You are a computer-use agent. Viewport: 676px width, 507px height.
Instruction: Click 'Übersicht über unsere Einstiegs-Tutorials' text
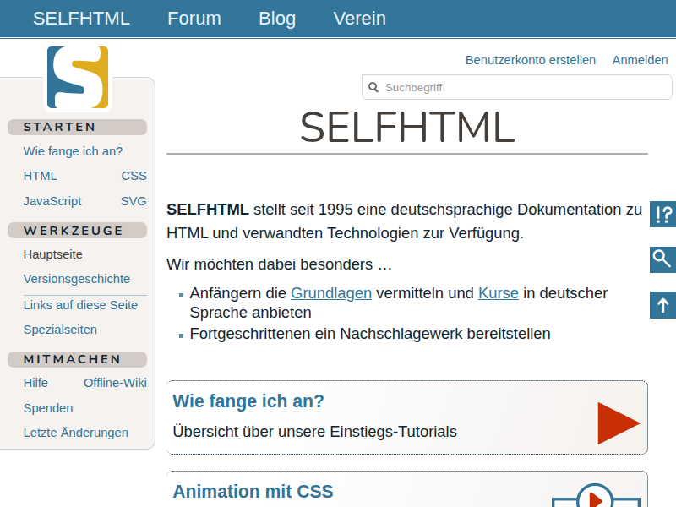[314, 432]
